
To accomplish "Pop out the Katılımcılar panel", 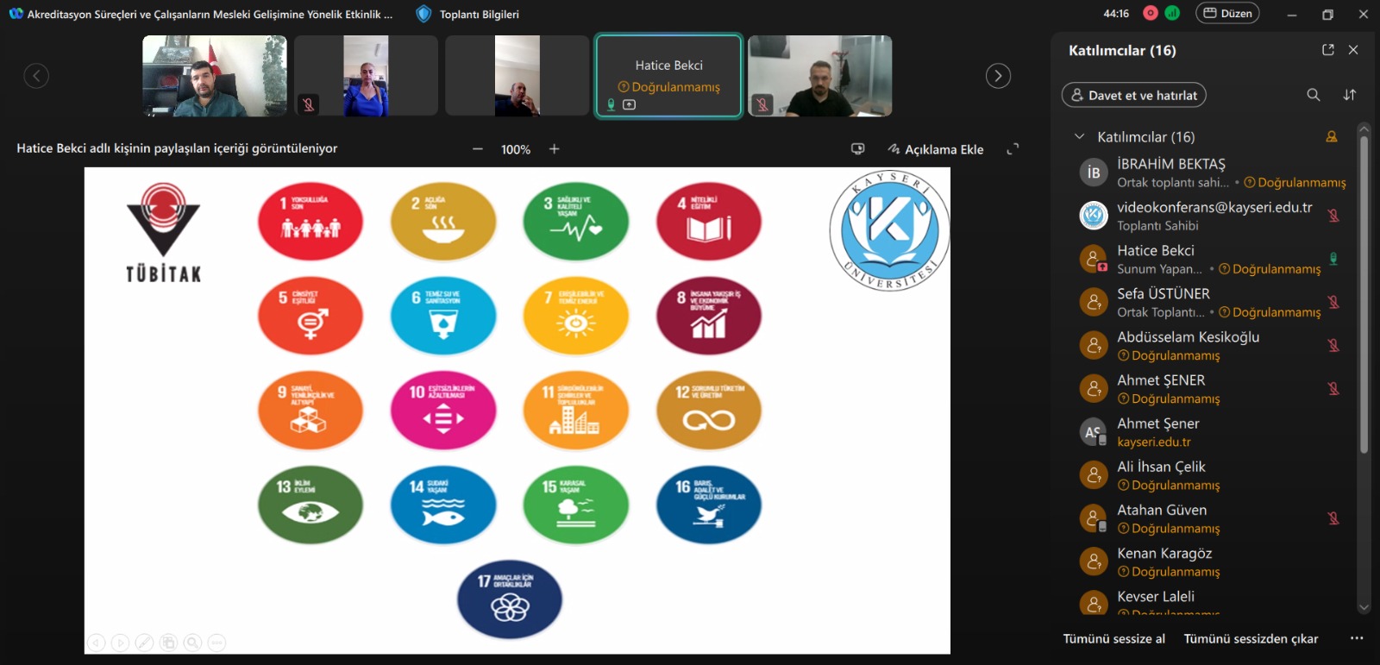I will coord(1328,50).
